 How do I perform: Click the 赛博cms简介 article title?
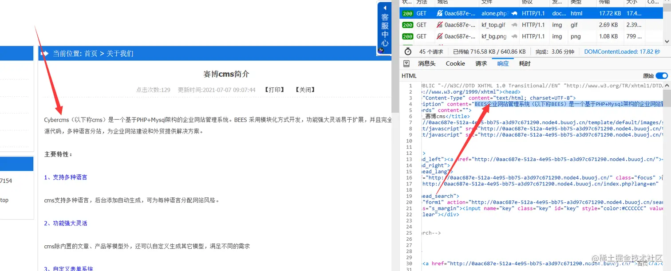pos(226,74)
